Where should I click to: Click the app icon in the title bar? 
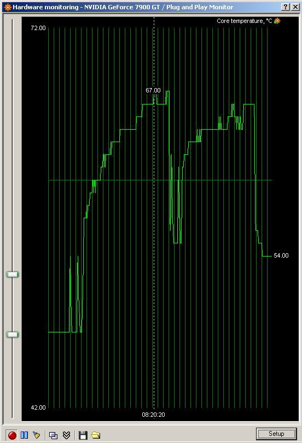click(x=8, y=7)
